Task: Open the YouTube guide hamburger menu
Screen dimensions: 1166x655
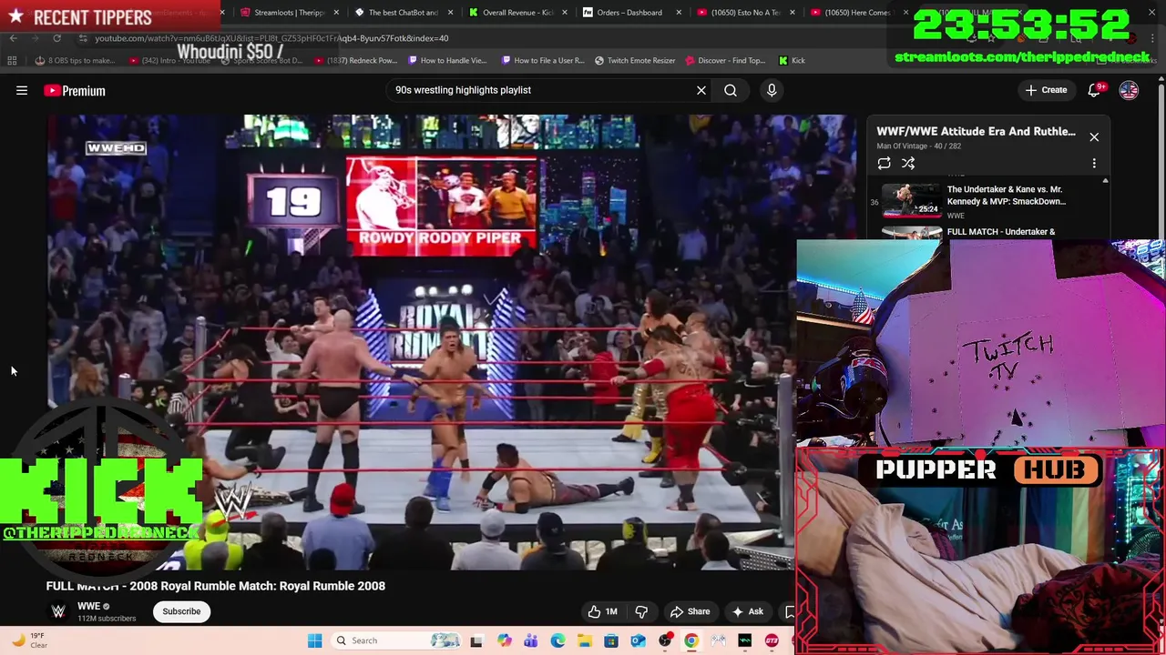Action: tap(22, 90)
